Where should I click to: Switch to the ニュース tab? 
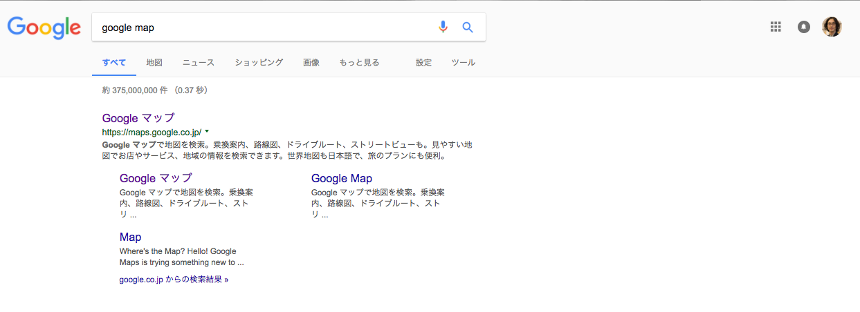click(199, 62)
